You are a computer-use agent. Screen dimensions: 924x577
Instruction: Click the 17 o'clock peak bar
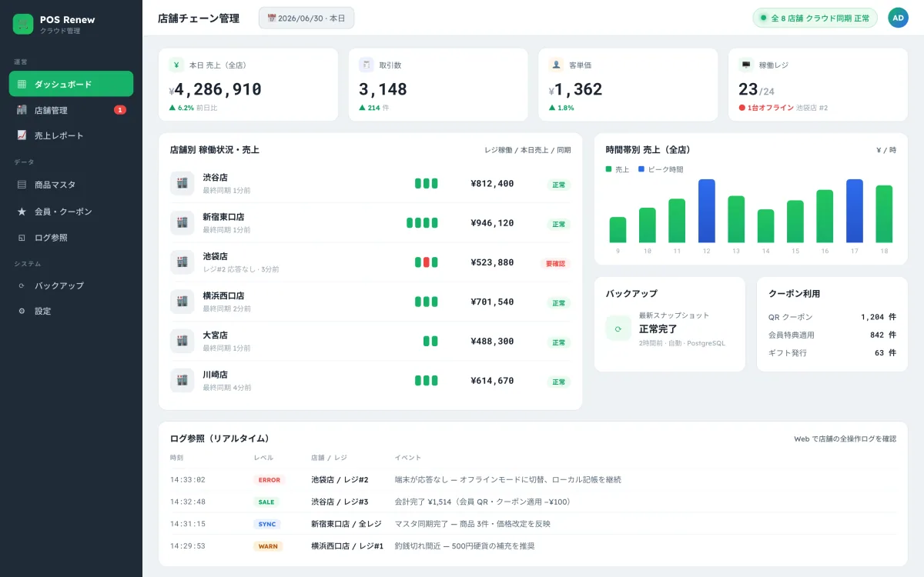[855, 211]
